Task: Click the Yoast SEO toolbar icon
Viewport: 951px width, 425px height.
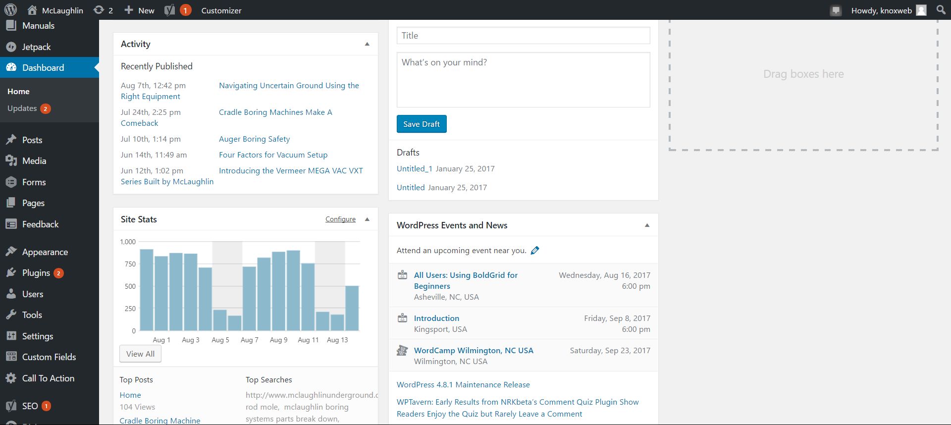Action: pyautogui.click(x=170, y=10)
